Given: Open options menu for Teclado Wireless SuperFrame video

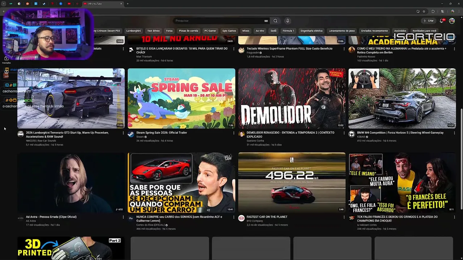Looking at the screenshot, I should [344, 49].
